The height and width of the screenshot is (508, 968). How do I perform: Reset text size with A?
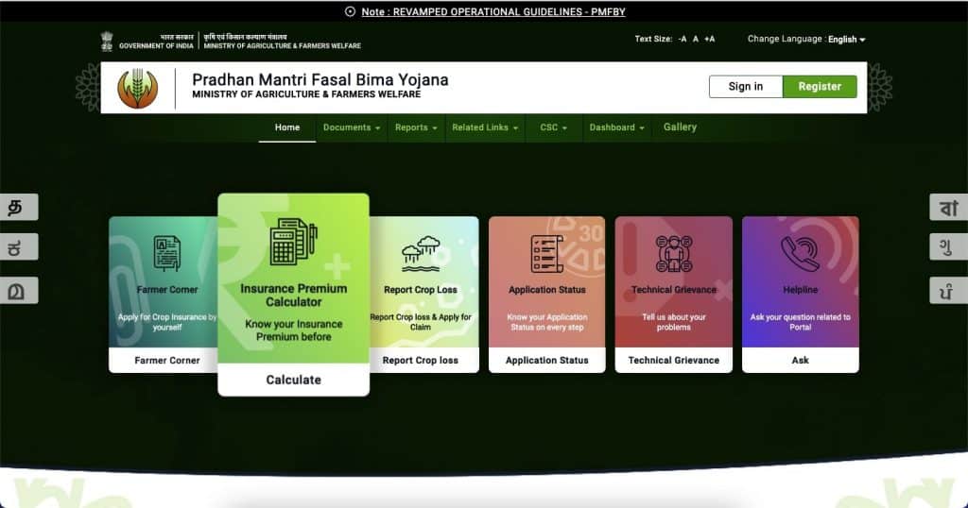(x=696, y=39)
